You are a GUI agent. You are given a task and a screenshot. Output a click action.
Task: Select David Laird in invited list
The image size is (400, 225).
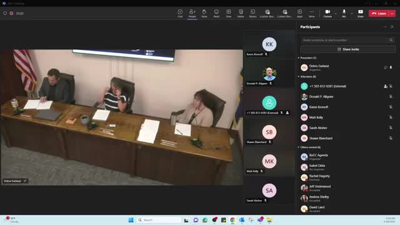(x=347, y=209)
